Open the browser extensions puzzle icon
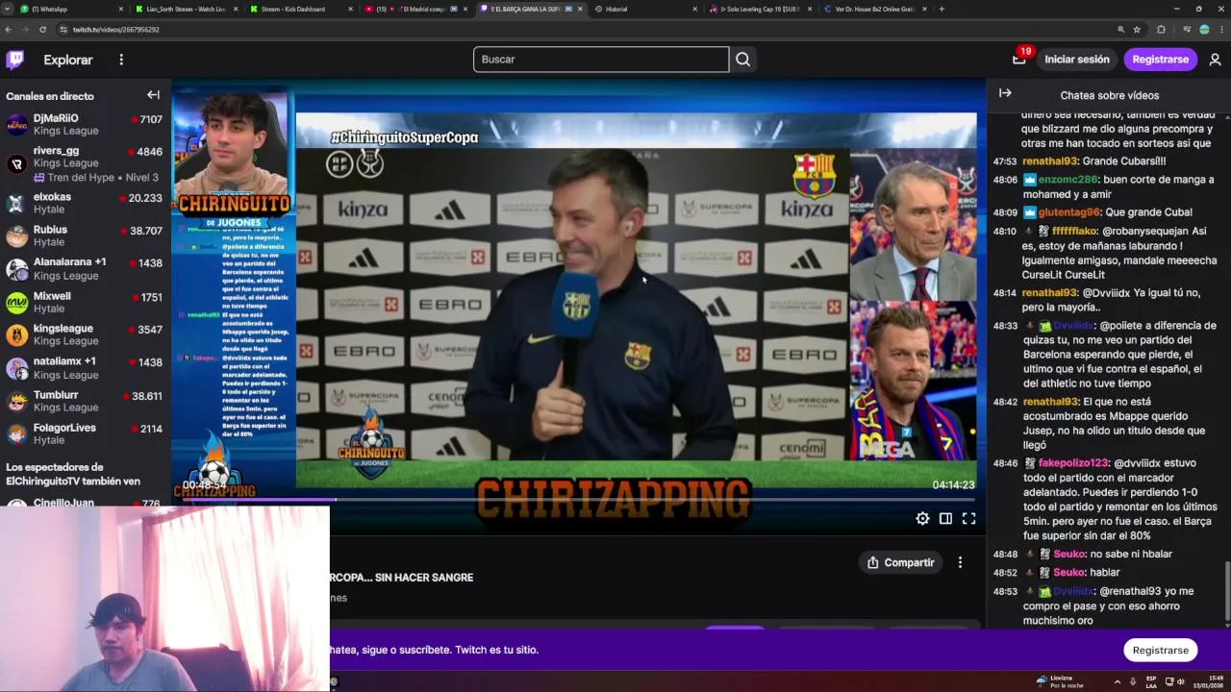The width and height of the screenshot is (1231, 692). (x=1161, y=30)
